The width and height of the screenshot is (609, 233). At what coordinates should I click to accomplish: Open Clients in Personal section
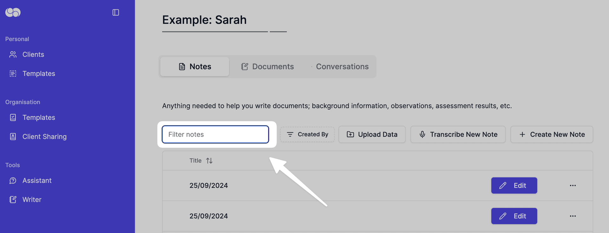[33, 54]
